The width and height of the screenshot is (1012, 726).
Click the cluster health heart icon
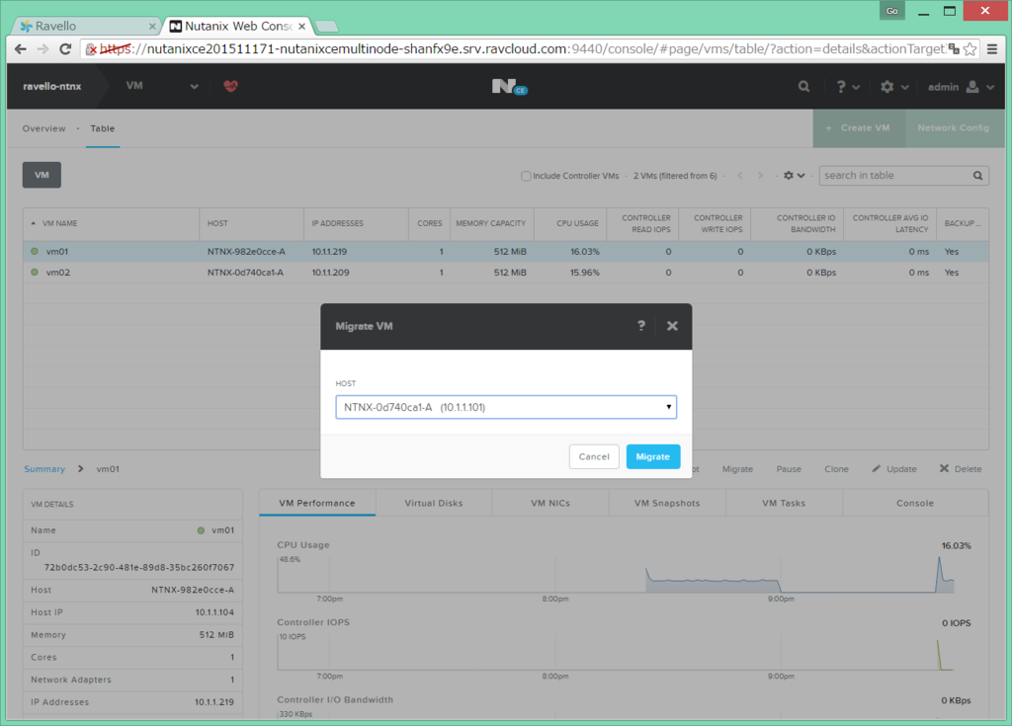click(x=230, y=86)
